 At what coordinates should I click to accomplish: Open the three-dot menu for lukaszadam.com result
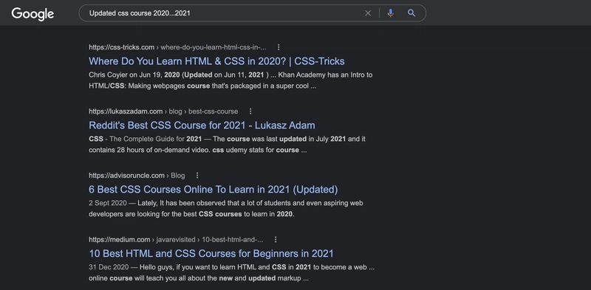[x=250, y=111]
